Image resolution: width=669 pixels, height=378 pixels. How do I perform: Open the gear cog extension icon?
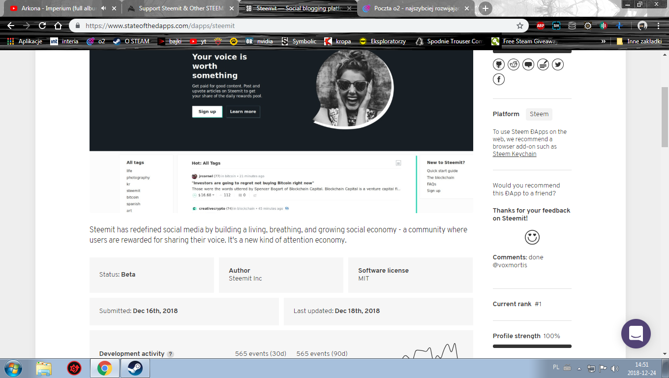588,26
